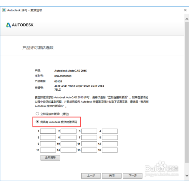Image resolution: width=189 pixels, height=181 pixels.
Task: Click activation code field 3
Action: click(x=89, y=131)
